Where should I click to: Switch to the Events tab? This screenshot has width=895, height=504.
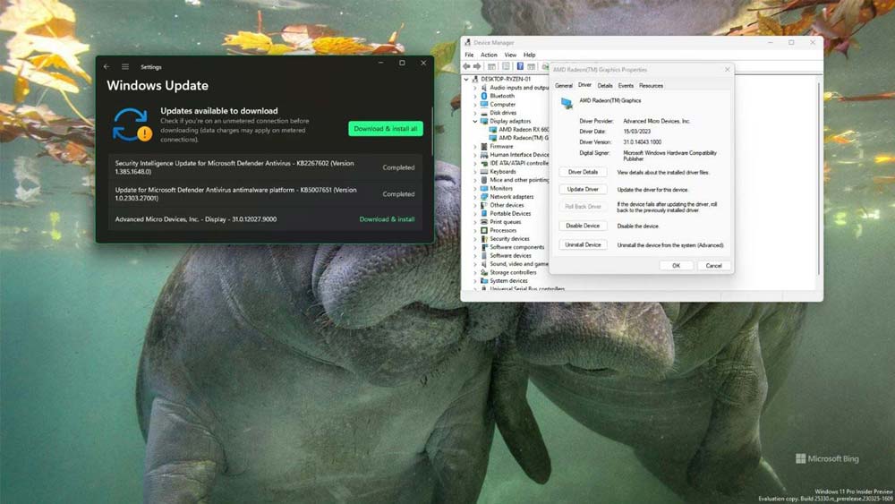[x=626, y=86]
